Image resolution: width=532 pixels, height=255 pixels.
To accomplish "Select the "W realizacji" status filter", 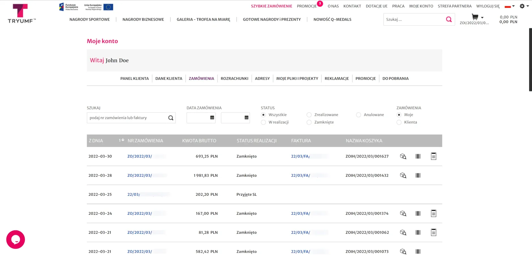I will click(263, 122).
